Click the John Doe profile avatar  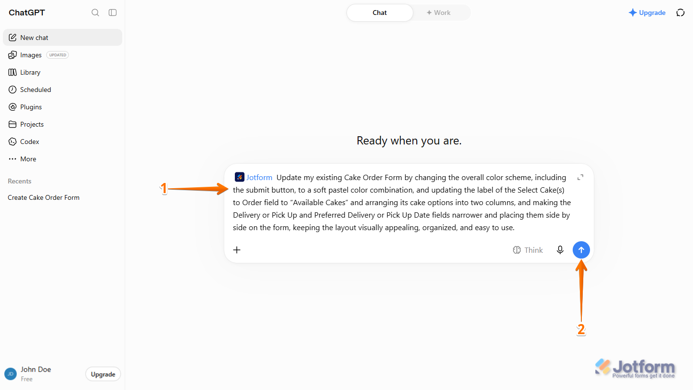(11, 374)
